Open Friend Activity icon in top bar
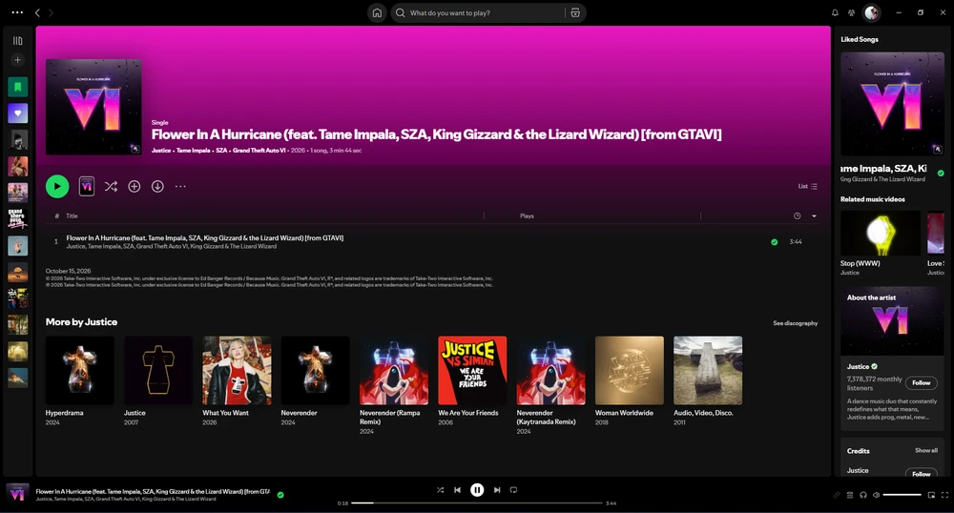The width and height of the screenshot is (954, 513). click(x=851, y=12)
